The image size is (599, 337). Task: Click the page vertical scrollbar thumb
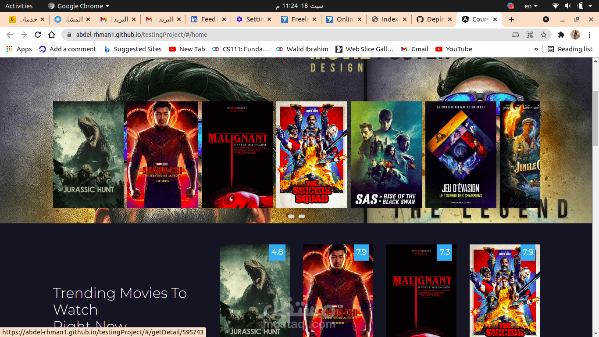coord(595,118)
